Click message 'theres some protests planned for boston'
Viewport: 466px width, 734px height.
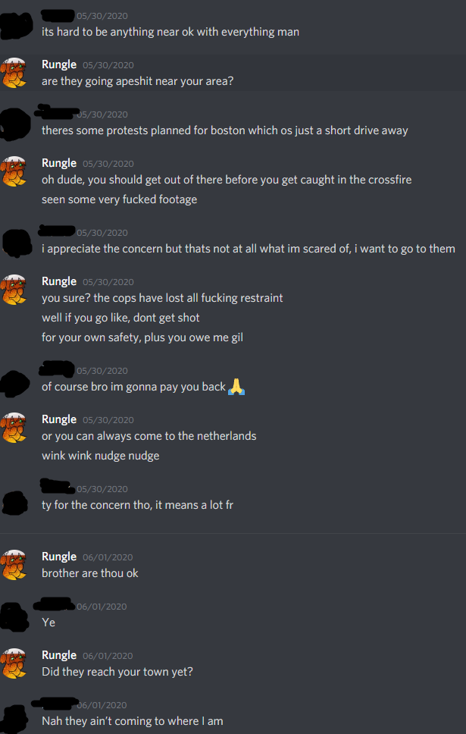point(224,130)
